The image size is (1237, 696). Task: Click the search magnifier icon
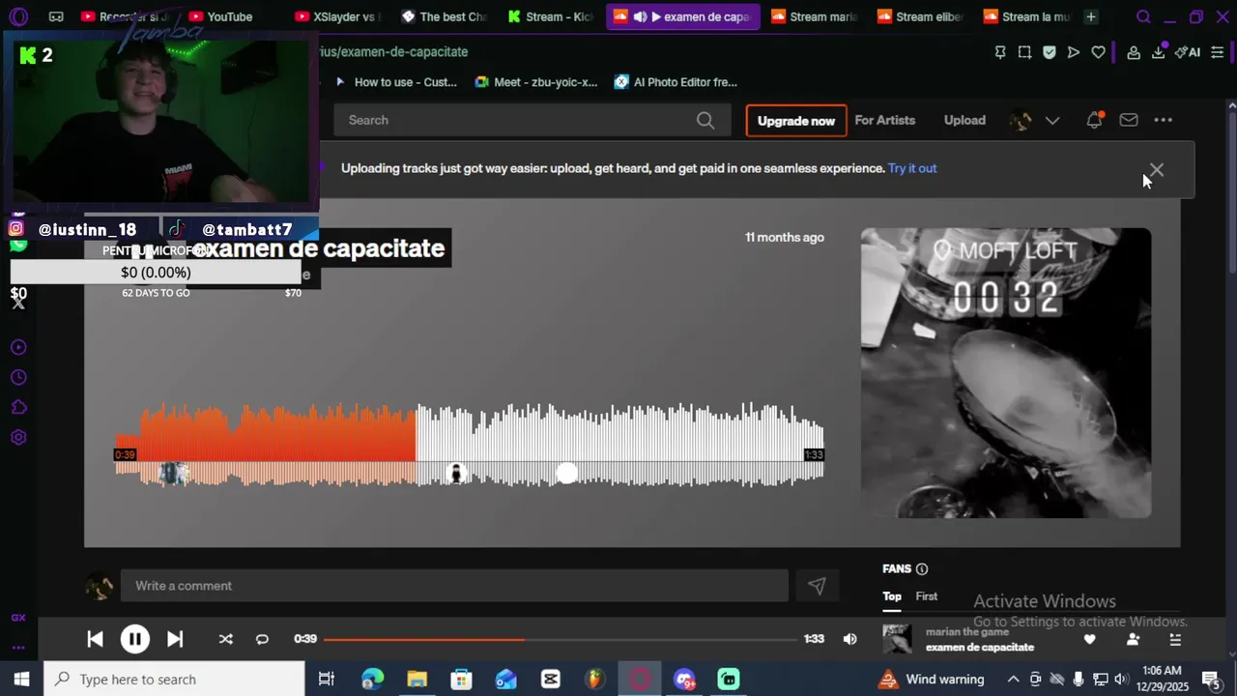tap(705, 120)
